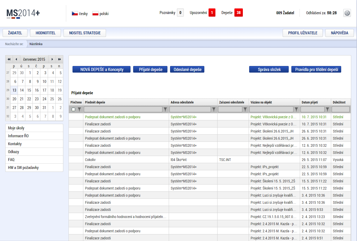Open Odkazy in sidebar
Image resolution: width=357 pixels, height=241 pixels.
34,152
